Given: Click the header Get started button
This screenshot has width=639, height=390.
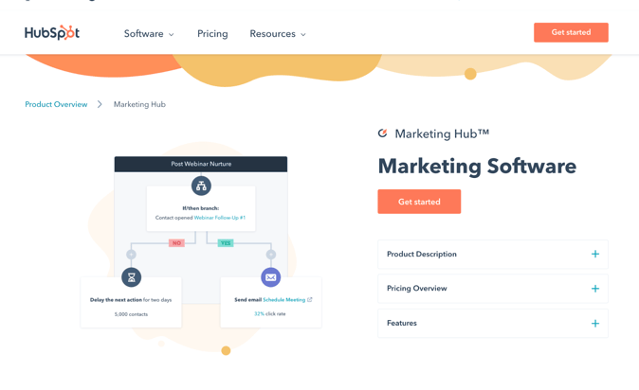Looking at the screenshot, I should coord(571,32).
